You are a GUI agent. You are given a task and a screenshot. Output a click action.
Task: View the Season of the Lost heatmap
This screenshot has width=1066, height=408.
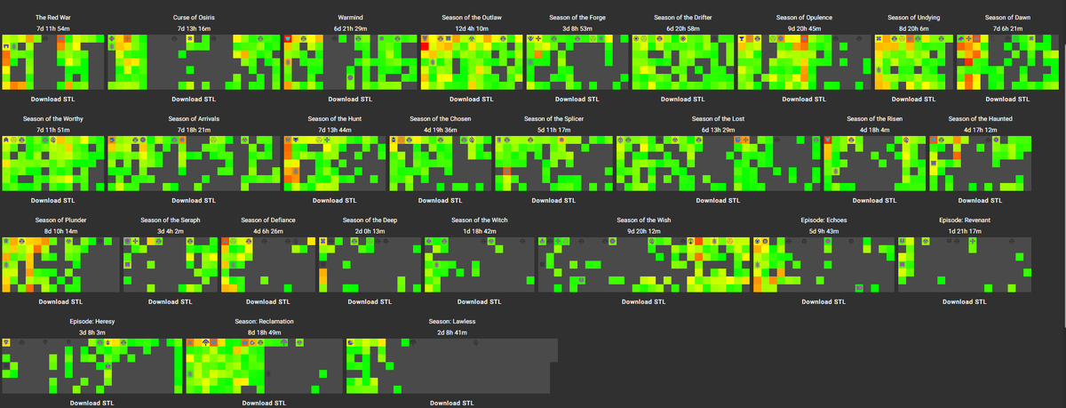coord(718,164)
